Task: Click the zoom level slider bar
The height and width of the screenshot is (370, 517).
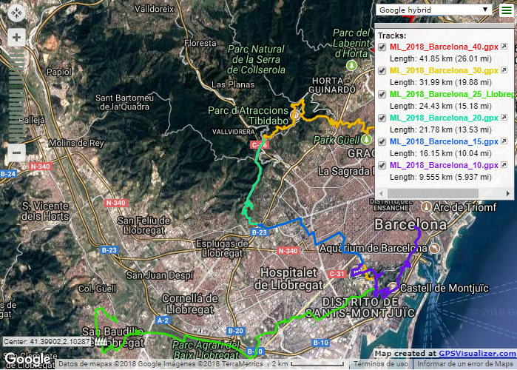Action: point(16,92)
